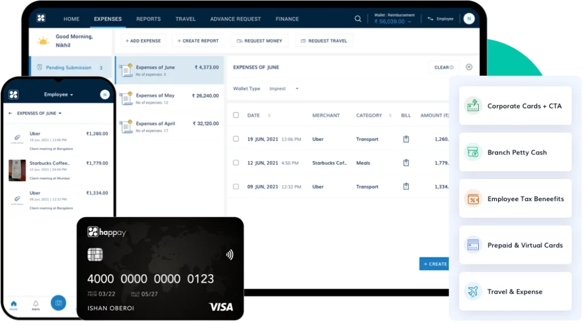Tap the ₹1,779.00 Starbucks amount on mobile
The height and width of the screenshot is (326, 585).
pyautogui.click(x=97, y=163)
